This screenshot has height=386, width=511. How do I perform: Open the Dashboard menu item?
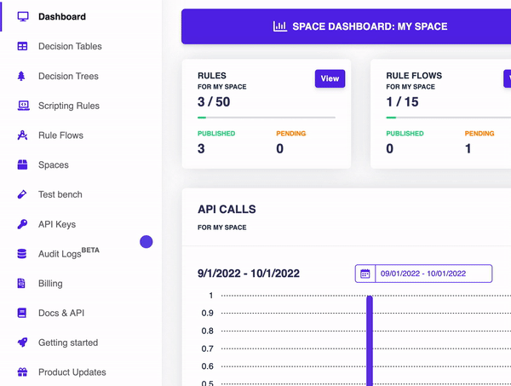62,17
